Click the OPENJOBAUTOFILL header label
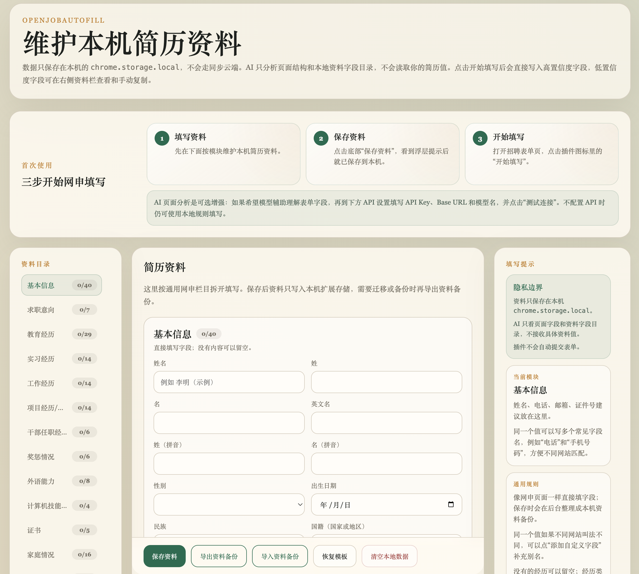Screen dimensions: 639x574 tap(63, 20)
